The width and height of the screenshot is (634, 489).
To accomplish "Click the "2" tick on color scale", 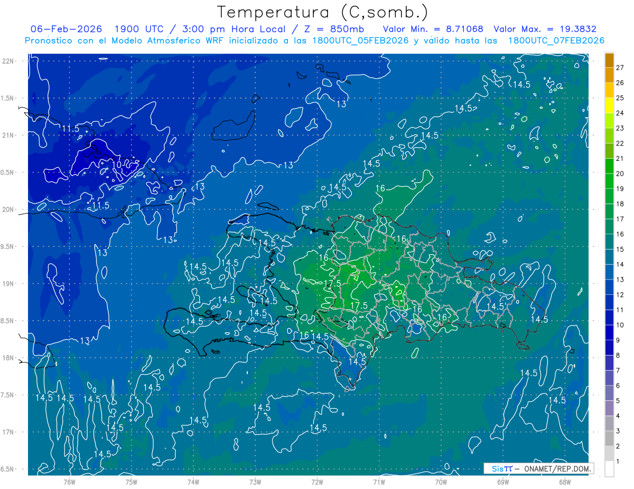I will click(618, 446).
